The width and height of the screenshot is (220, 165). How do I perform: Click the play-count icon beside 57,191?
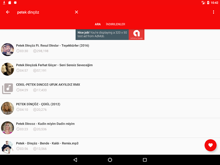35,70
